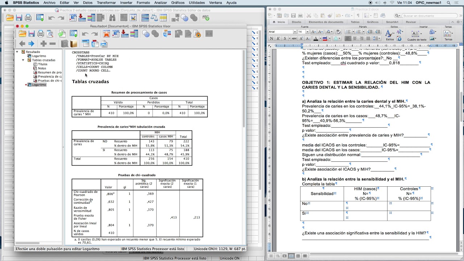Click Variables icon in Visor toolbar
This screenshot has height=261, width=464.
point(134,34)
